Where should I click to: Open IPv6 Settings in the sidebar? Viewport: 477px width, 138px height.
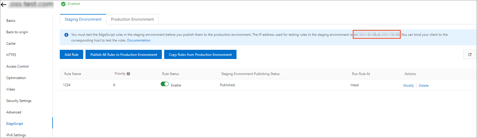pyautogui.click(x=16, y=135)
